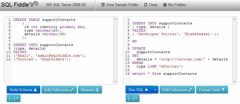Open View Sample Fiddle

(x=120, y=5)
